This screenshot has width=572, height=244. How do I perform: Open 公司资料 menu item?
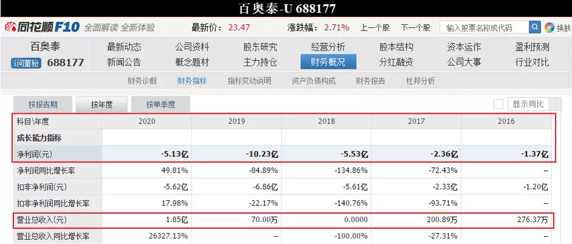[192, 47]
